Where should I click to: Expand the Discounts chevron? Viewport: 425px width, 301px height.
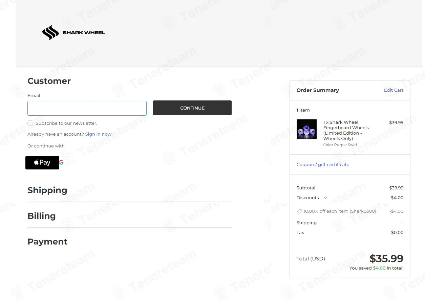click(325, 198)
